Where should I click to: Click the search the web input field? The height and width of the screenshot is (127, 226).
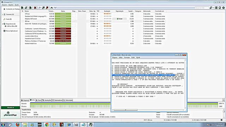202,8
